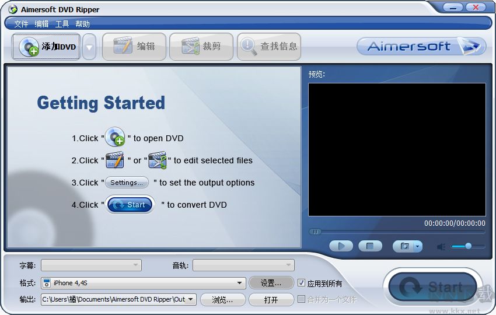Open the 输出 output path dropdown
Image resolution: width=496 pixels, height=315 pixels.
118,299
